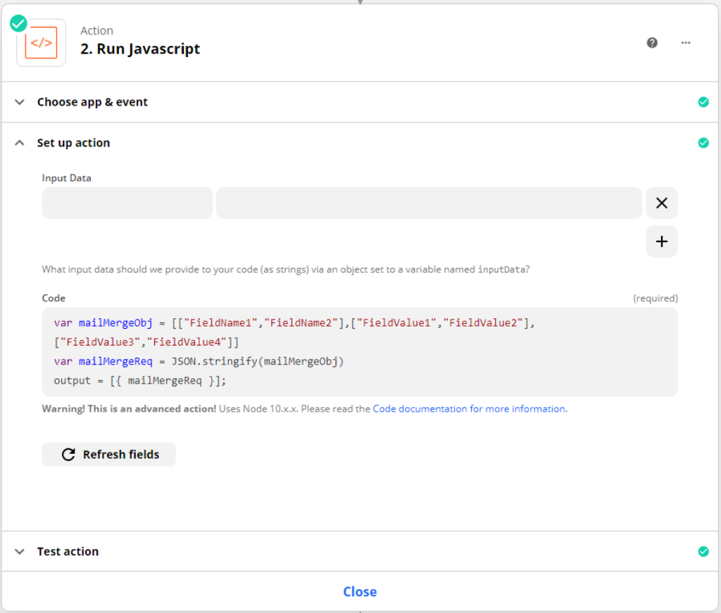Viewport: 721px width, 613px height.
Task: Click the green check beside Set up action
Action: (703, 143)
